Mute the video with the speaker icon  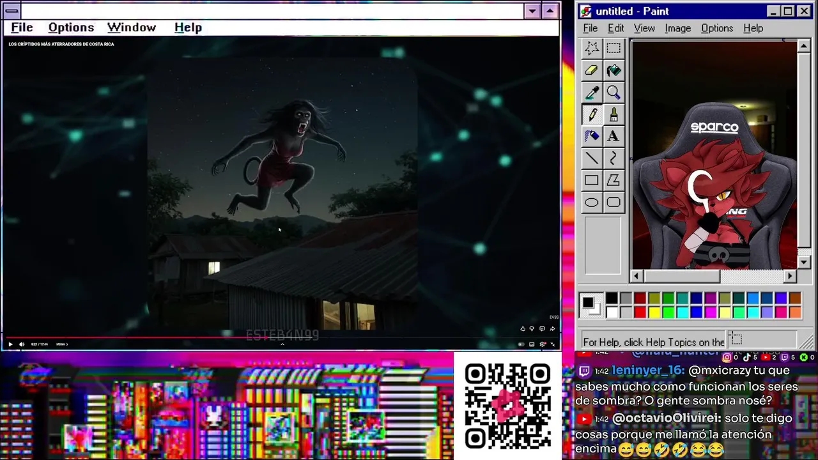click(22, 344)
